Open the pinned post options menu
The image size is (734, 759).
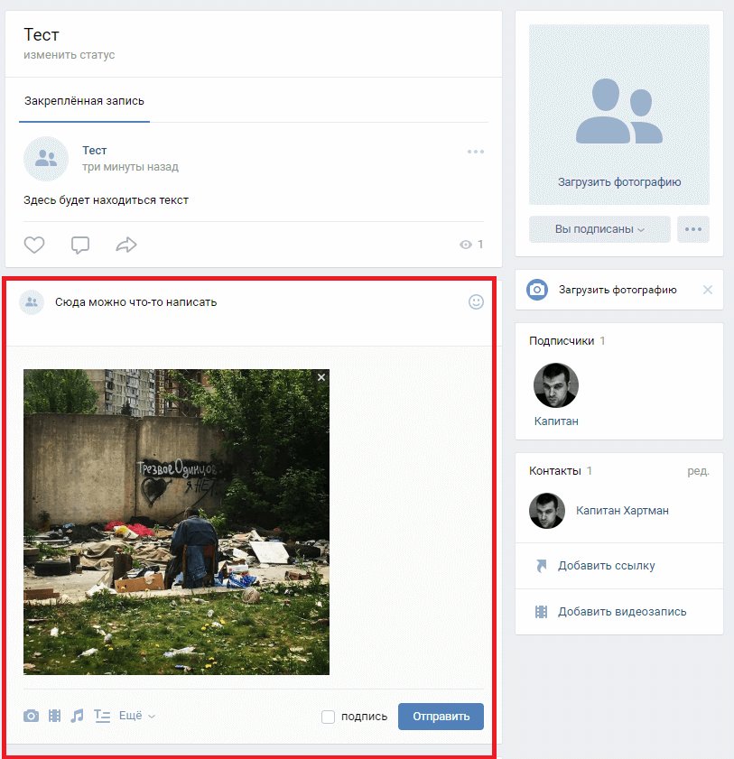click(x=476, y=151)
